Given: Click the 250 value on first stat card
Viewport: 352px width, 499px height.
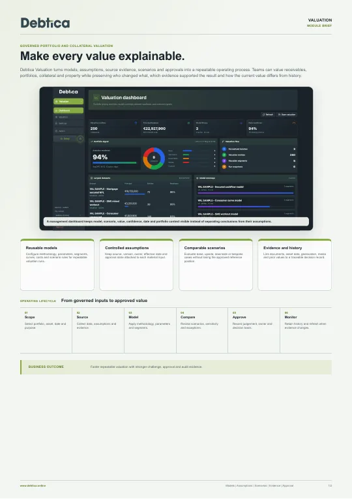Looking at the screenshot, I should 94,129.
